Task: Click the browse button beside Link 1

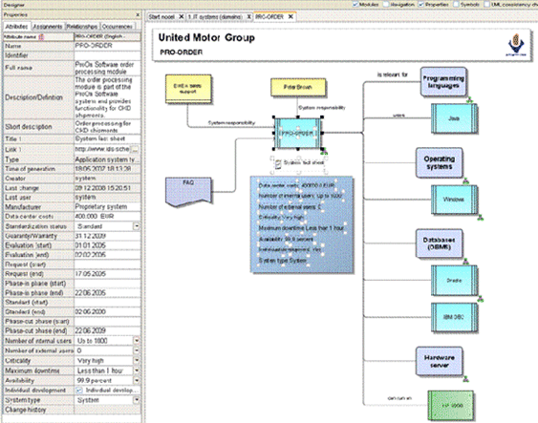Action: (x=135, y=150)
